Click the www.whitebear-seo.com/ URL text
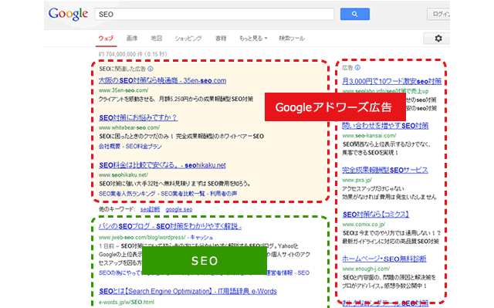 coord(129,127)
